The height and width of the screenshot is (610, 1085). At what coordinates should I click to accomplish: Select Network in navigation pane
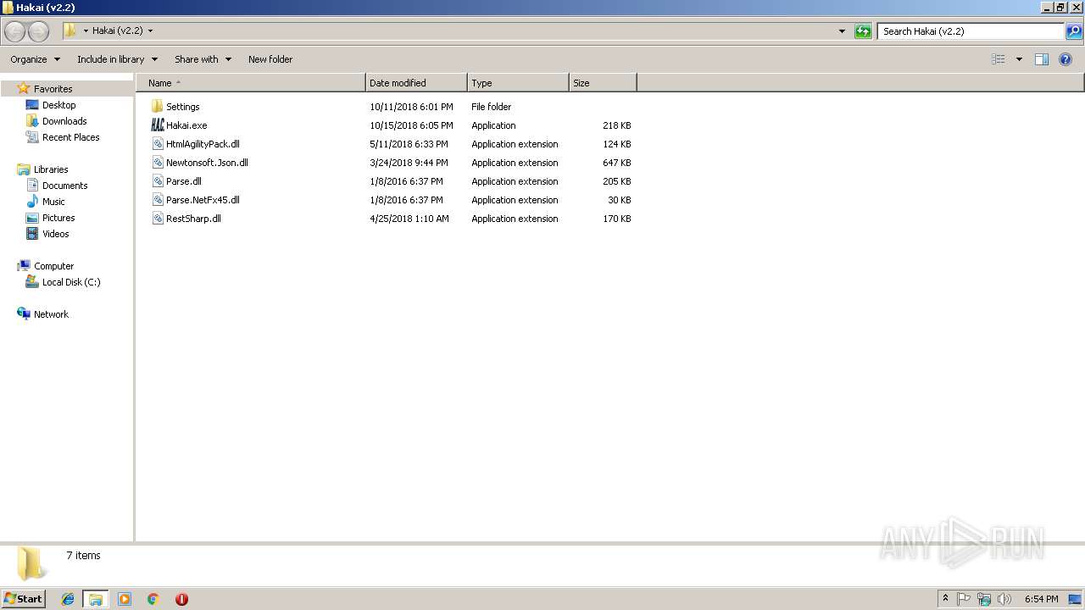51,314
